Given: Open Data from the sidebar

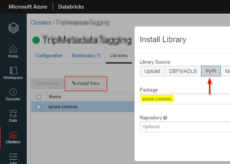Looking at the screenshot, I should pyautogui.click(x=13, y=116).
